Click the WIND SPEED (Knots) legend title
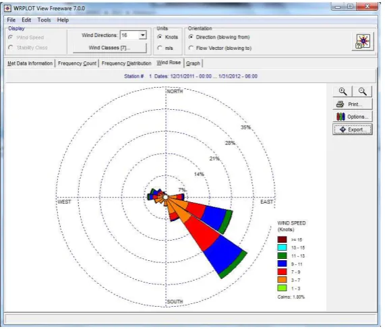Viewport: 385px width, 329px height. [x=291, y=227]
